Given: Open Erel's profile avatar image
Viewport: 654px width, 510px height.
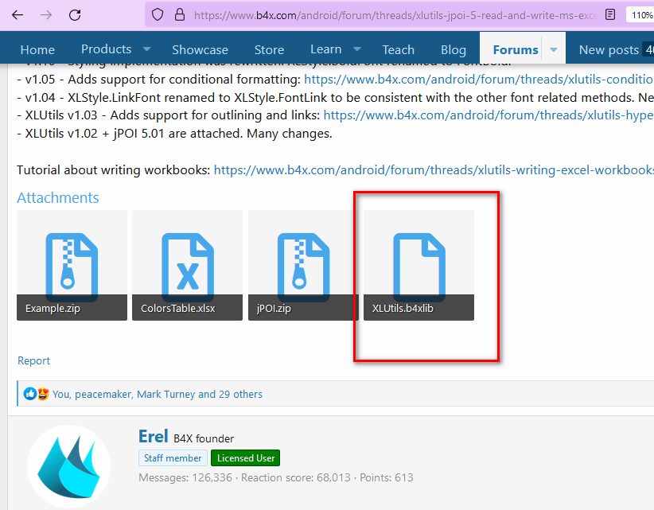Looking at the screenshot, I should (68, 466).
